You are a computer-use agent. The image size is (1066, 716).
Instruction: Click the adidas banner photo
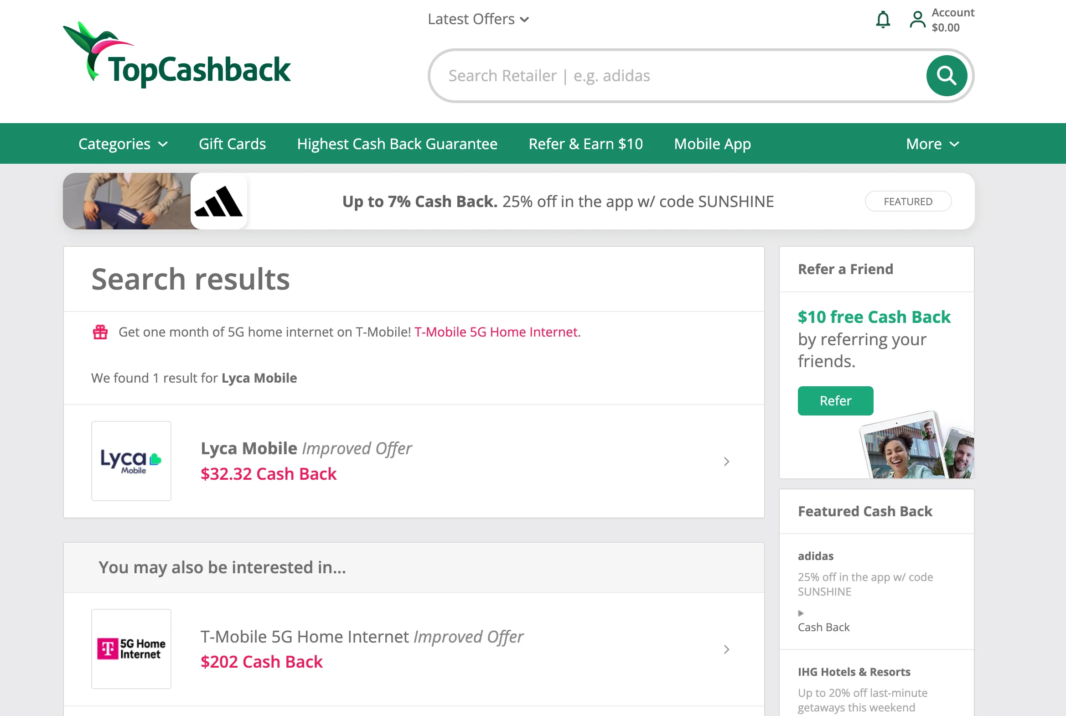(x=127, y=202)
